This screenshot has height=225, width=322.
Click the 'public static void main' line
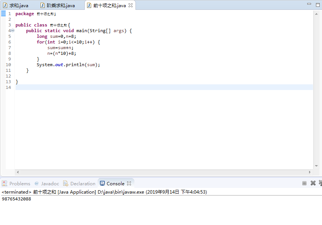pos(79,31)
